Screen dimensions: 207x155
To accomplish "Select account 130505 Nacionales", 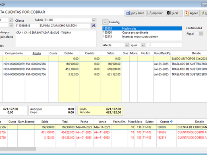I will 142,29.
